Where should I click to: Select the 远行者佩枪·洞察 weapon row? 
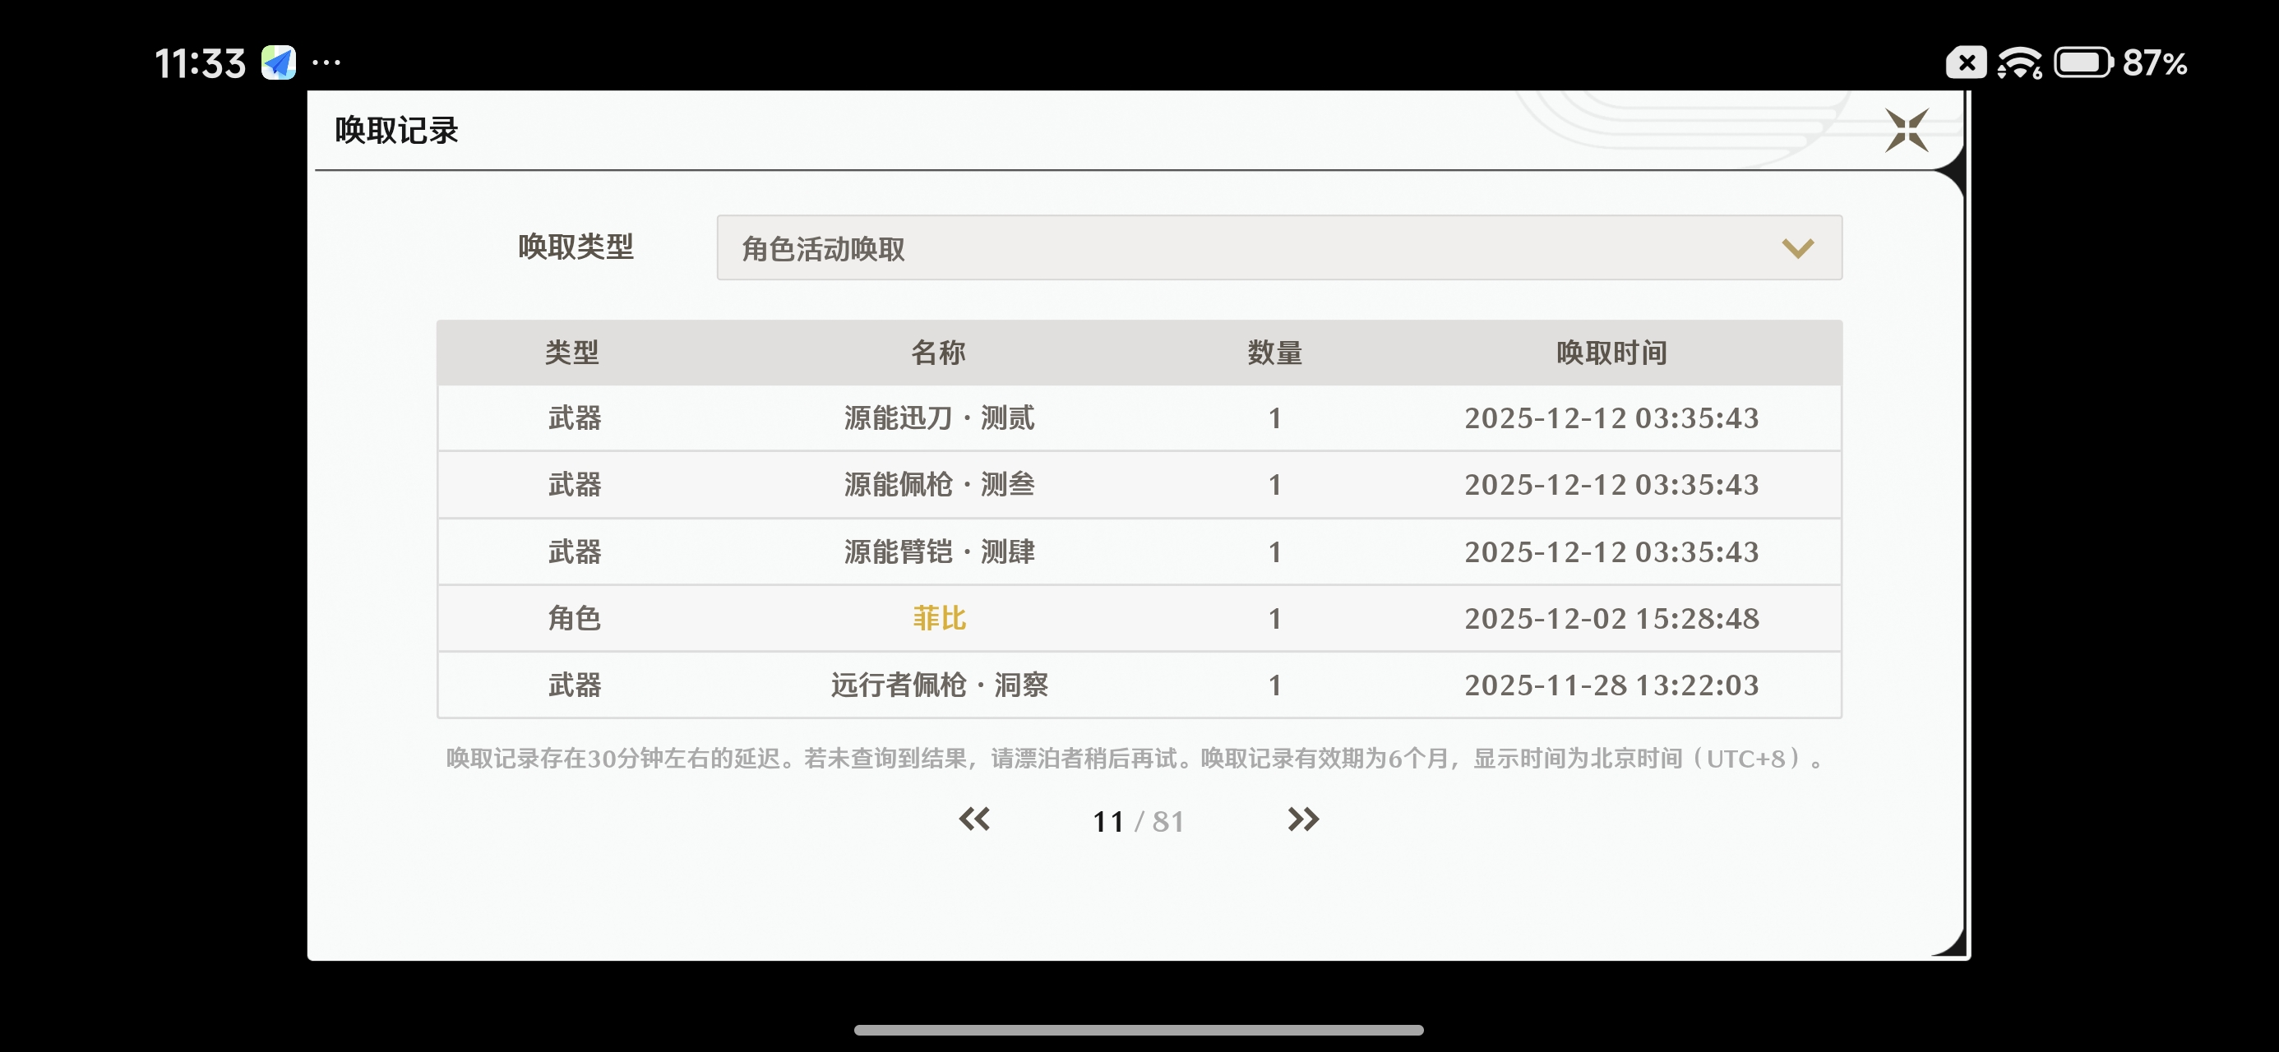click(939, 685)
